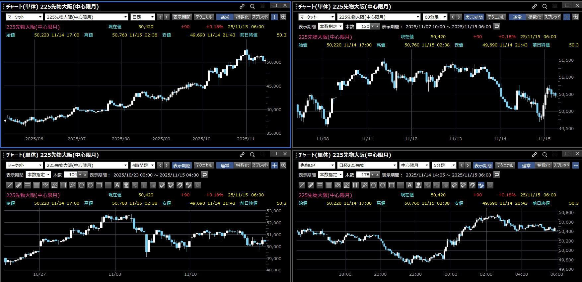This screenshot has height=282, width=582.
Task: Toggle 表示期間 button in daily chart toolbar
Action: pos(182,17)
